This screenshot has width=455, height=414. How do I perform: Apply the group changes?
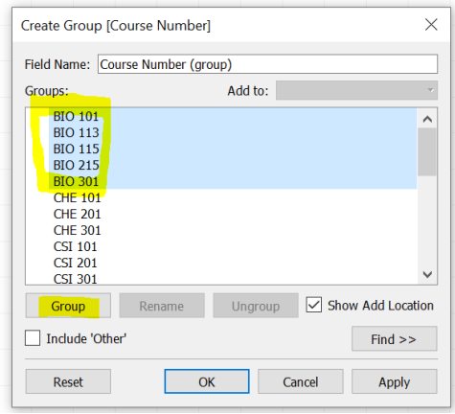click(x=394, y=381)
